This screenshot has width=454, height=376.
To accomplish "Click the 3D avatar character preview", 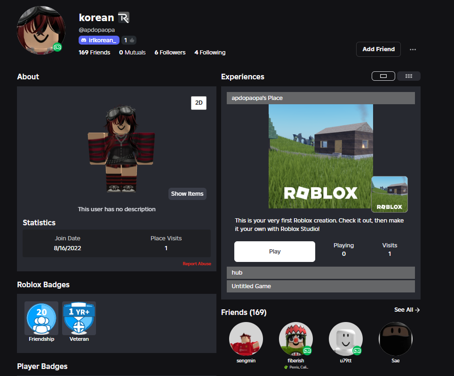I will click(121, 149).
